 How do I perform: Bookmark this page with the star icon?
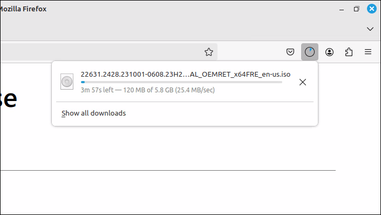point(209,52)
